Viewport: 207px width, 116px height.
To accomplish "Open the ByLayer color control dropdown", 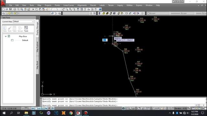I will (x=158, y=13).
